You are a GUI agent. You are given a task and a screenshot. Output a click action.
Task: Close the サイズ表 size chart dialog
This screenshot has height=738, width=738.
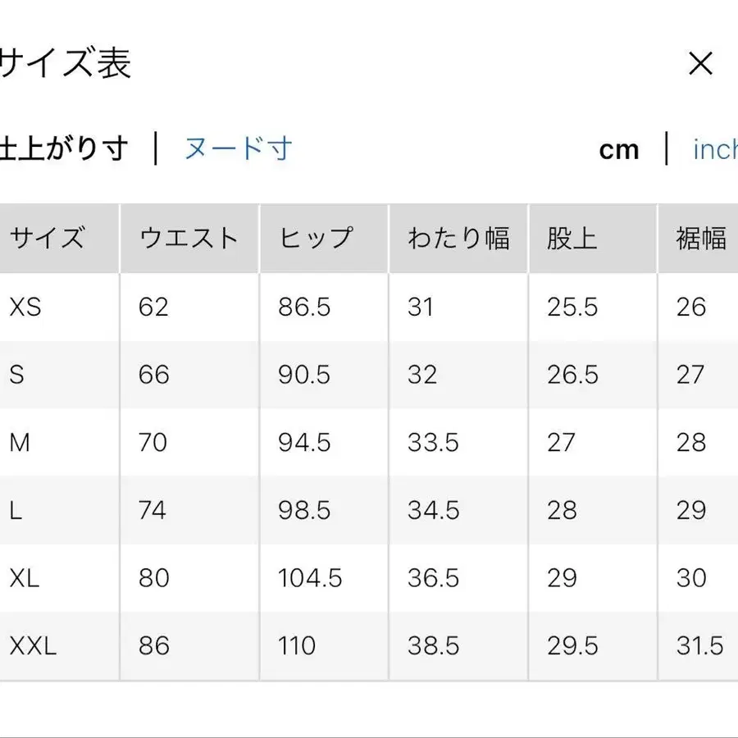pyautogui.click(x=701, y=63)
